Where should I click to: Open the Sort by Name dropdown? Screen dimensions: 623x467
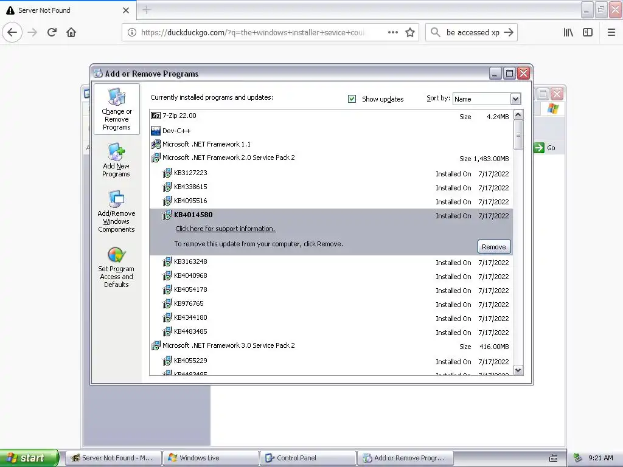pos(515,99)
